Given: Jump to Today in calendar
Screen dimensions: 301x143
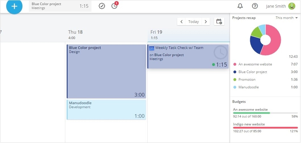Looking at the screenshot, I should (x=193, y=22).
